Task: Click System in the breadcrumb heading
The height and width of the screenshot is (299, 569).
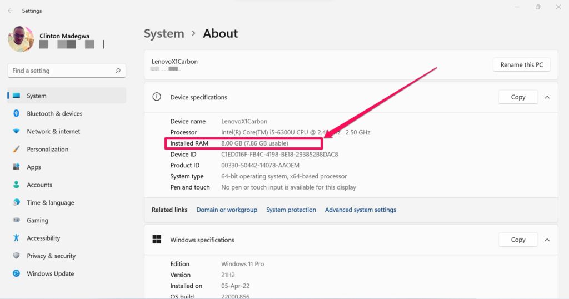Action: coord(164,33)
